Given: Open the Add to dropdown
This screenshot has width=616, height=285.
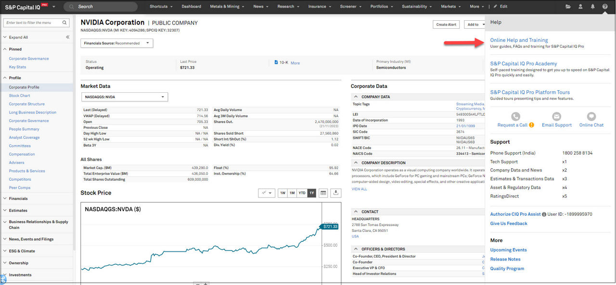Looking at the screenshot, I should point(475,25).
